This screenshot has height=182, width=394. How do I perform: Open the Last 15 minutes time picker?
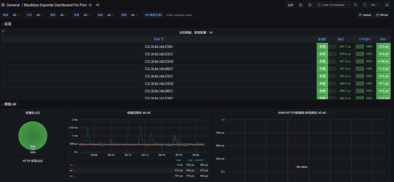[x=334, y=5]
